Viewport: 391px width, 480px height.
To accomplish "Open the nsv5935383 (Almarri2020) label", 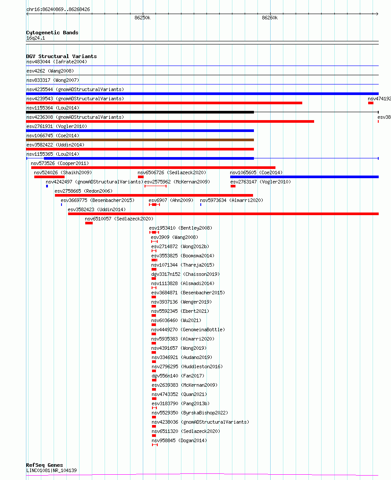I will coord(183,339).
